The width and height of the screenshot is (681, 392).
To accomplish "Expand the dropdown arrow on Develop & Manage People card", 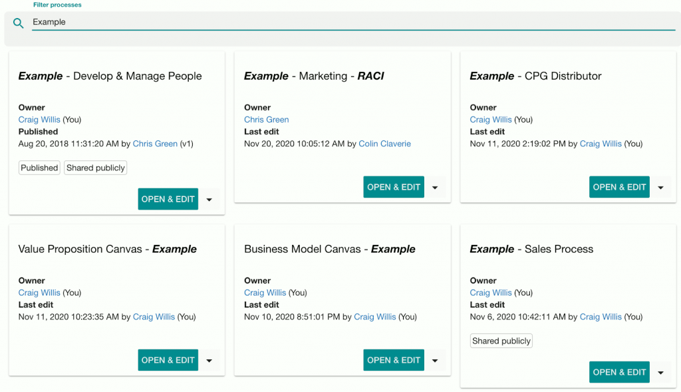I will point(210,198).
